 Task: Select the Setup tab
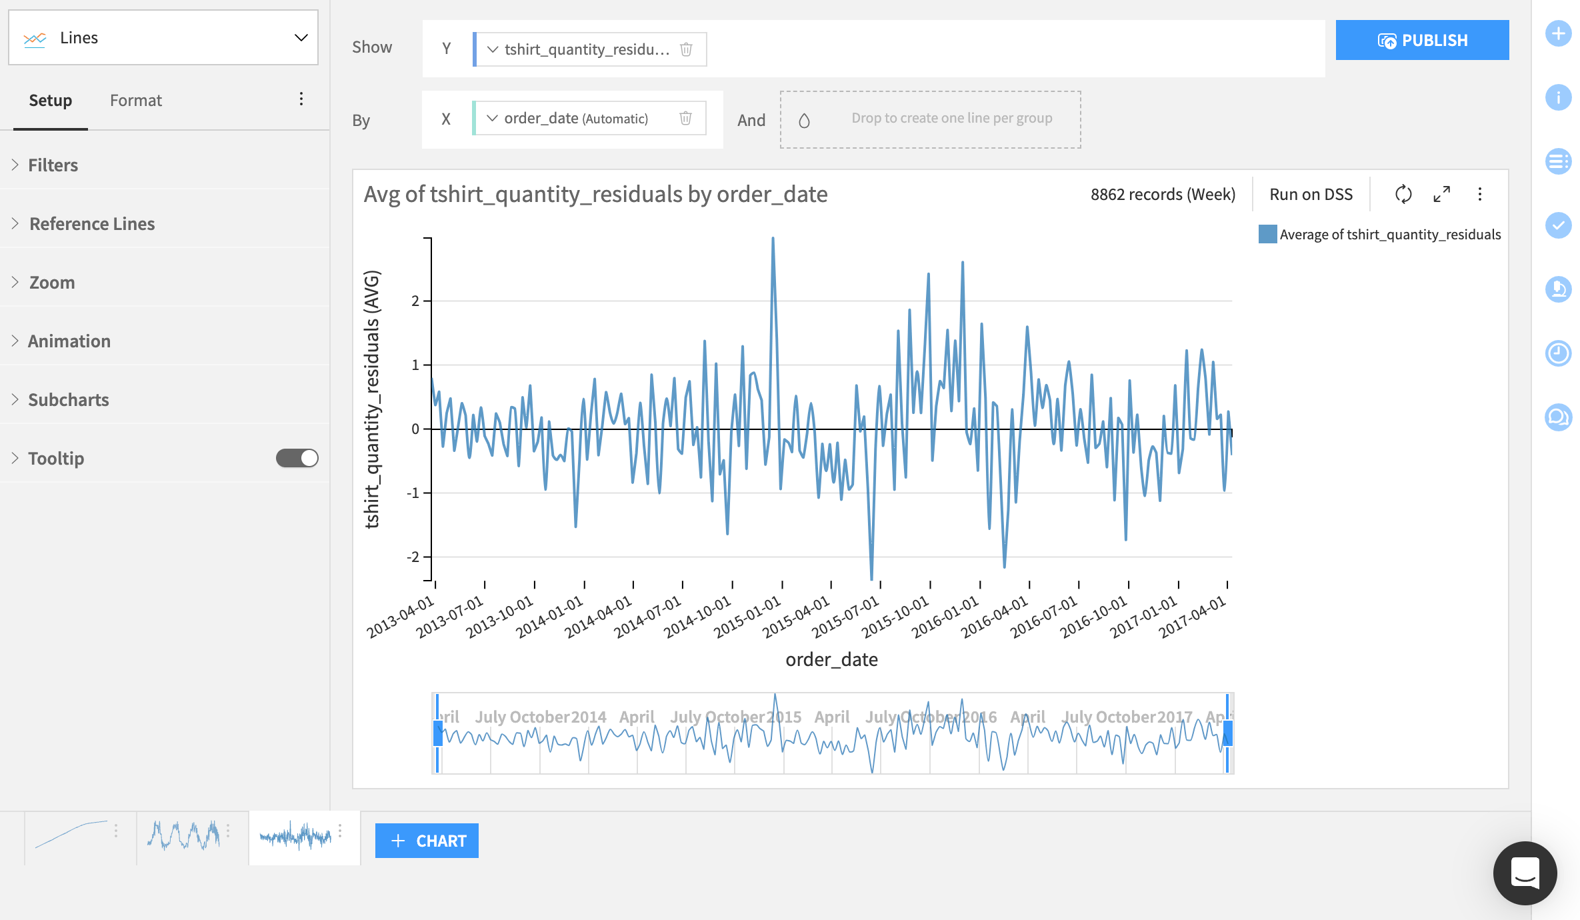point(50,100)
